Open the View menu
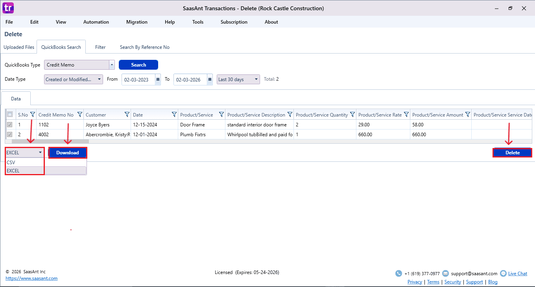Viewport: 535px width, 287px height. click(61, 22)
